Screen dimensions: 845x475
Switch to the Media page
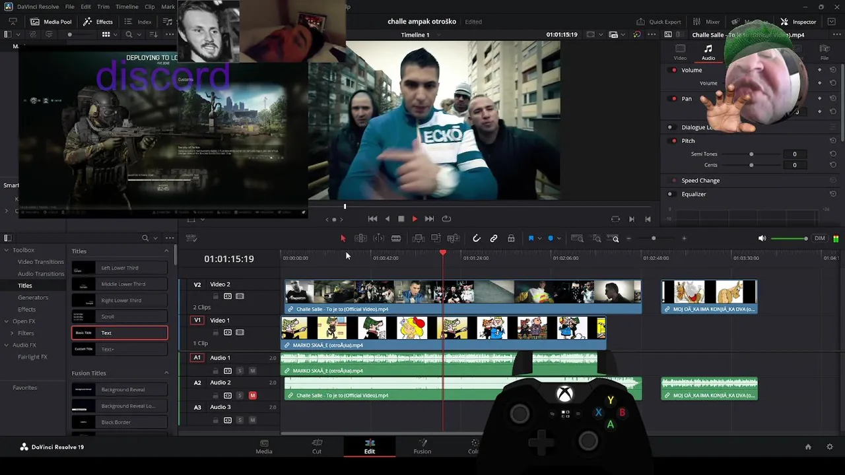click(264, 447)
